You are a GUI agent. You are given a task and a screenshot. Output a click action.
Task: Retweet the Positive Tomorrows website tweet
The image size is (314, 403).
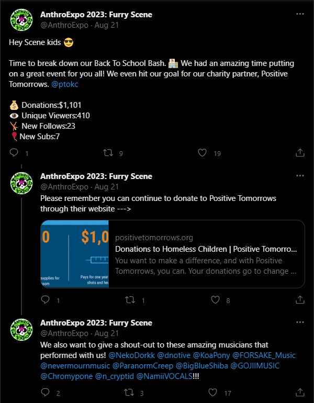coord(131,300)
